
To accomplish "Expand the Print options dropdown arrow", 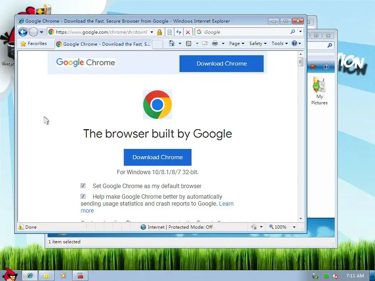I will pyautogui.click(x=223, y=44).
